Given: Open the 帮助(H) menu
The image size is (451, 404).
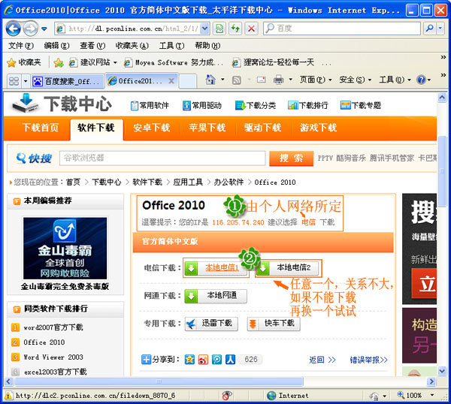Looking at the screenshot, I should point(207,46).
